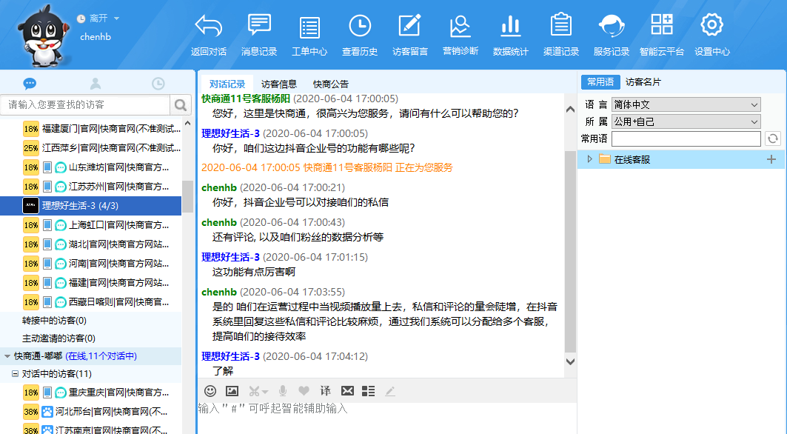The height and width of the screenshot is (434, 787).
Task: Switch to contacts person tab in sidebar
Action: [96, 84]
